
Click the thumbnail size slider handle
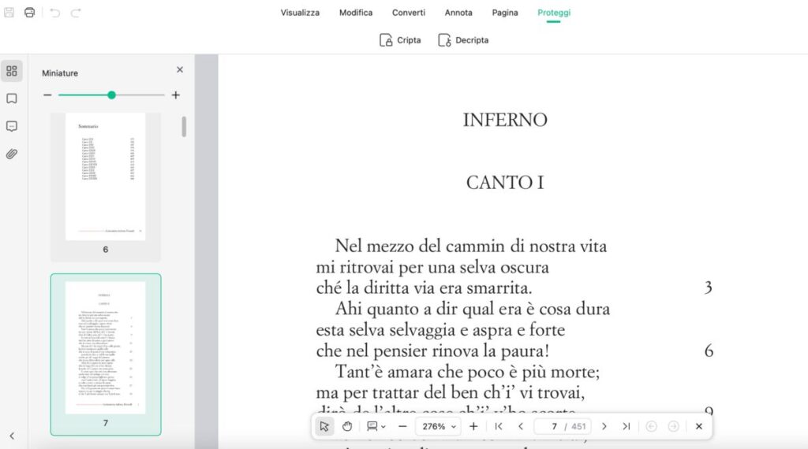pos(111,95)
